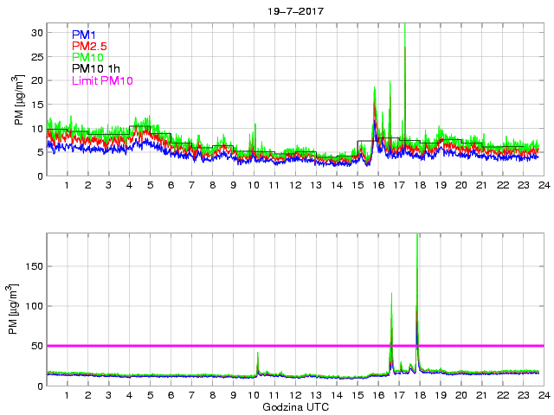The image size is (554, 415).
Task: Click the tallest green spike in upper chart
Action: (405, 26)
